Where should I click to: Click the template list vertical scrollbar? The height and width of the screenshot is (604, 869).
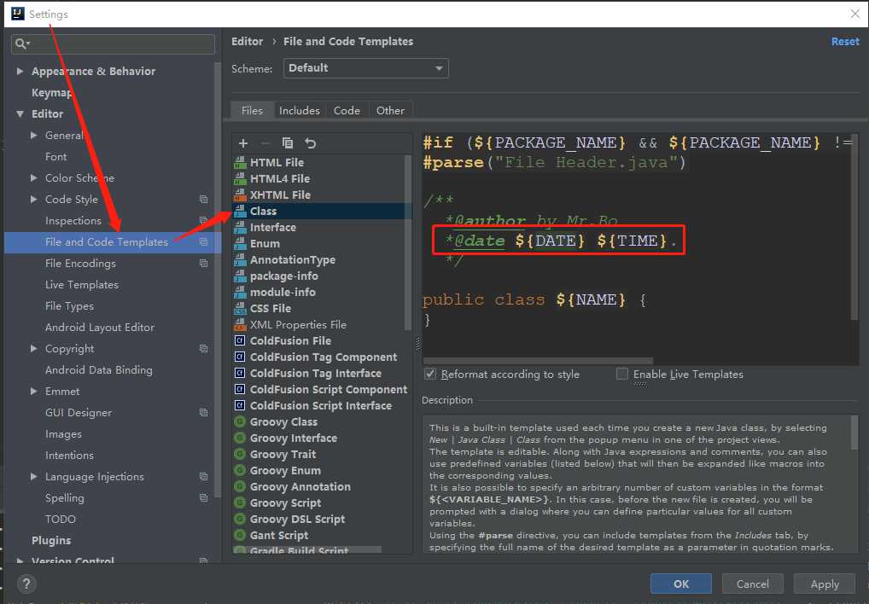408,244
